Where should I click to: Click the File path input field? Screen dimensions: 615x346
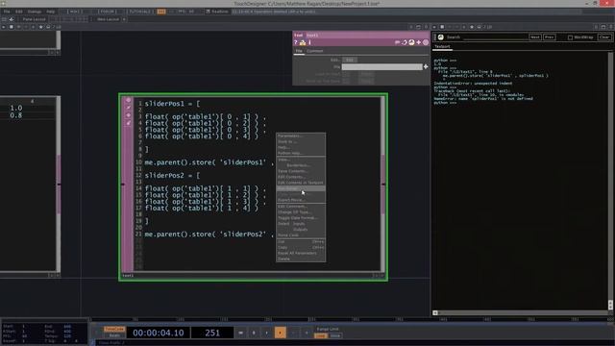(x=381, y=67)
